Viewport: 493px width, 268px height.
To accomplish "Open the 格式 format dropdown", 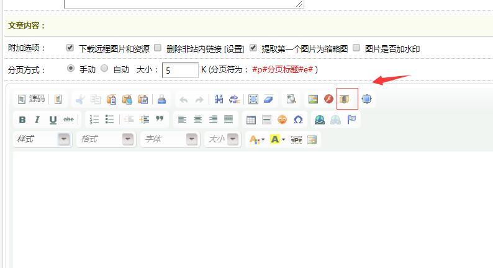I will 106,139.
